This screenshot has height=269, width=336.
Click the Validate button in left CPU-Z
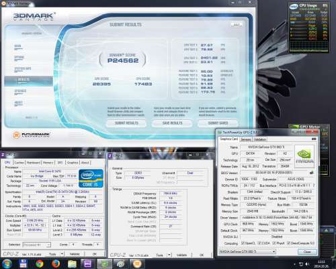pyautogui.click(x=75, y=254)
